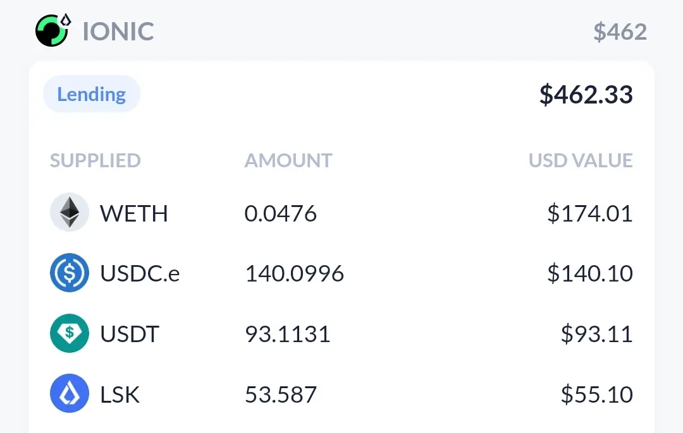683x433 pixels.
Task: Select the Lending tag badge
Action: point(92,94)
